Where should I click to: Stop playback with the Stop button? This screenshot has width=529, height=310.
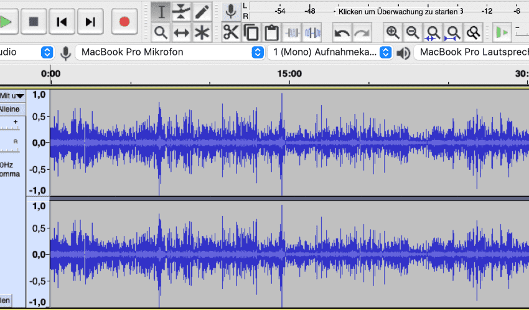(34, 22)
